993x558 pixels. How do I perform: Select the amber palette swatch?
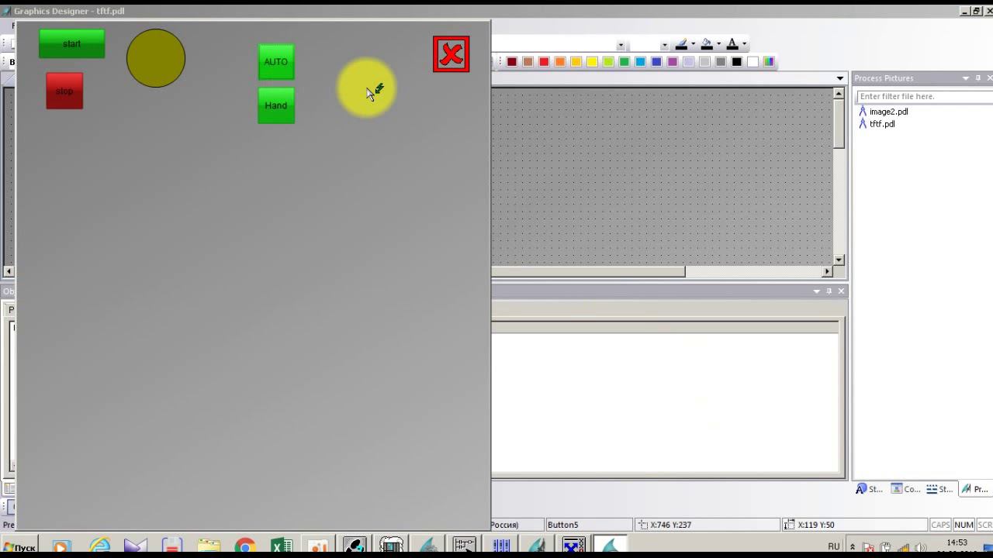576,62
